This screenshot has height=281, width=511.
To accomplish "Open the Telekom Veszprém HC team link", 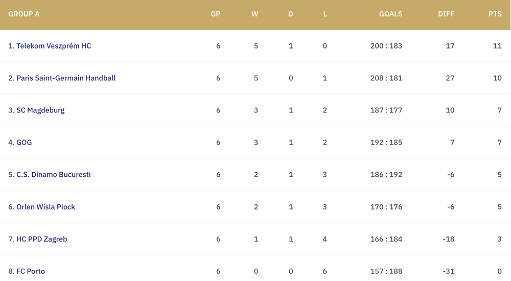I will (54, 46).
